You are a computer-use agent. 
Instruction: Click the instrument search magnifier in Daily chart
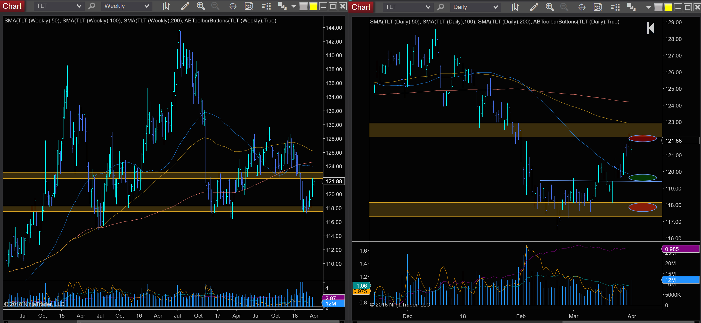pyautogui.click(x=441, y=7)
